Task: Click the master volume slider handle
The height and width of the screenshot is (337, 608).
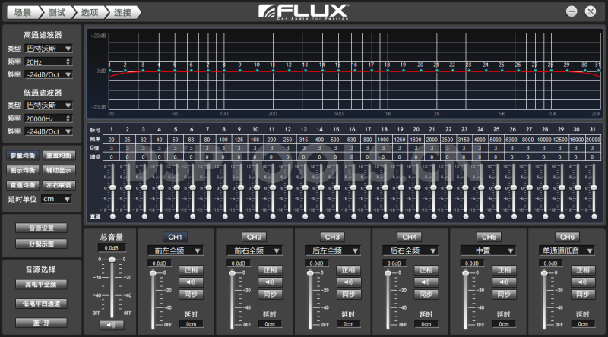Action: 112,259
